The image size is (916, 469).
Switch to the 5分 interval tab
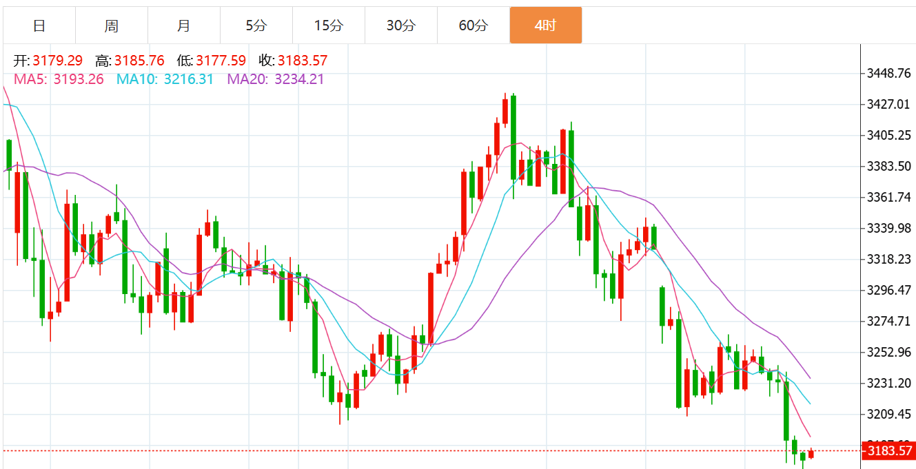256,26
